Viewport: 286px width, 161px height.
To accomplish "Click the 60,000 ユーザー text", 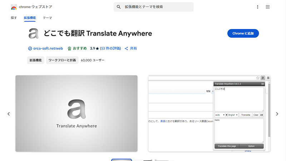I will pyautogui.click(x=93, y=60).
